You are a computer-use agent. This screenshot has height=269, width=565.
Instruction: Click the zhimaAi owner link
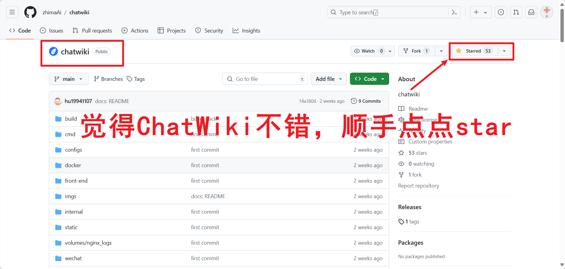(52, 12)
